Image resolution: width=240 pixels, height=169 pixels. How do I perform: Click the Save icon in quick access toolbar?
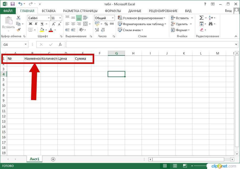pyautogui.click(x=13, y=4)
